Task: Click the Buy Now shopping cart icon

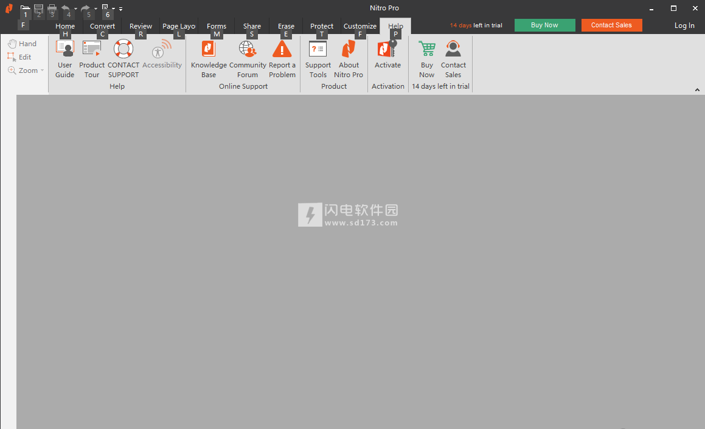Action: [x=426, y=49]
